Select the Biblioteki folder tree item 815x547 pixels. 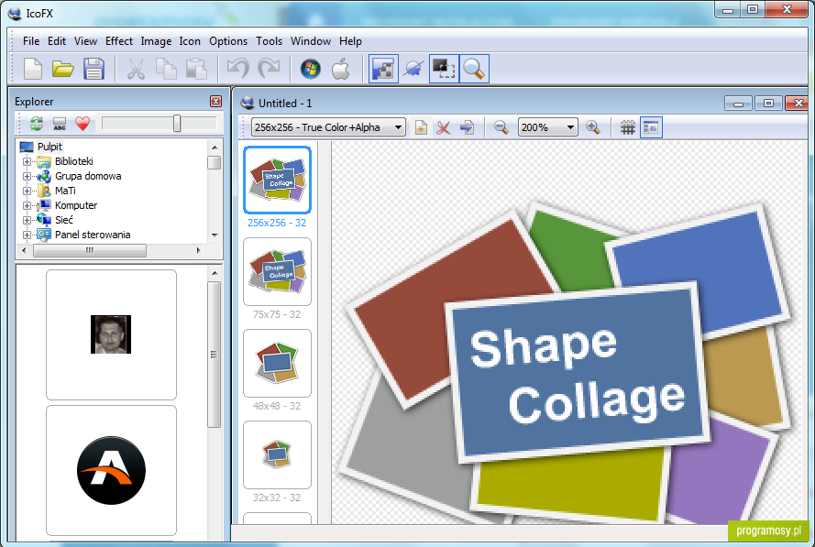pos(74,161)
